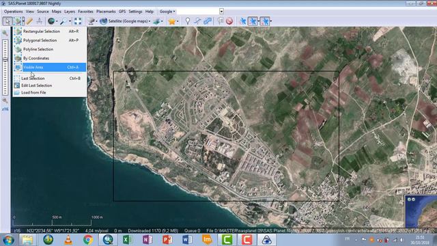The width and height of the screenshot is (437, 246).
Task: Click the search text input field
Action: point(197,12)
